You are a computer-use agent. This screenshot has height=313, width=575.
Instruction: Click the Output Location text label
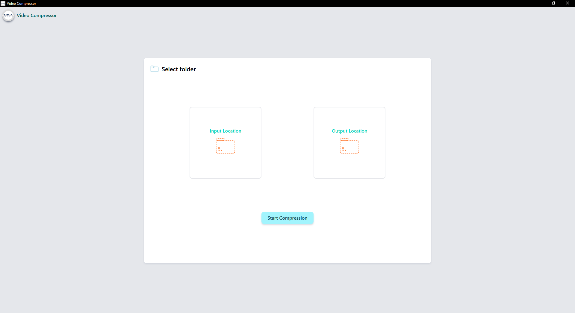pos(349,131)
